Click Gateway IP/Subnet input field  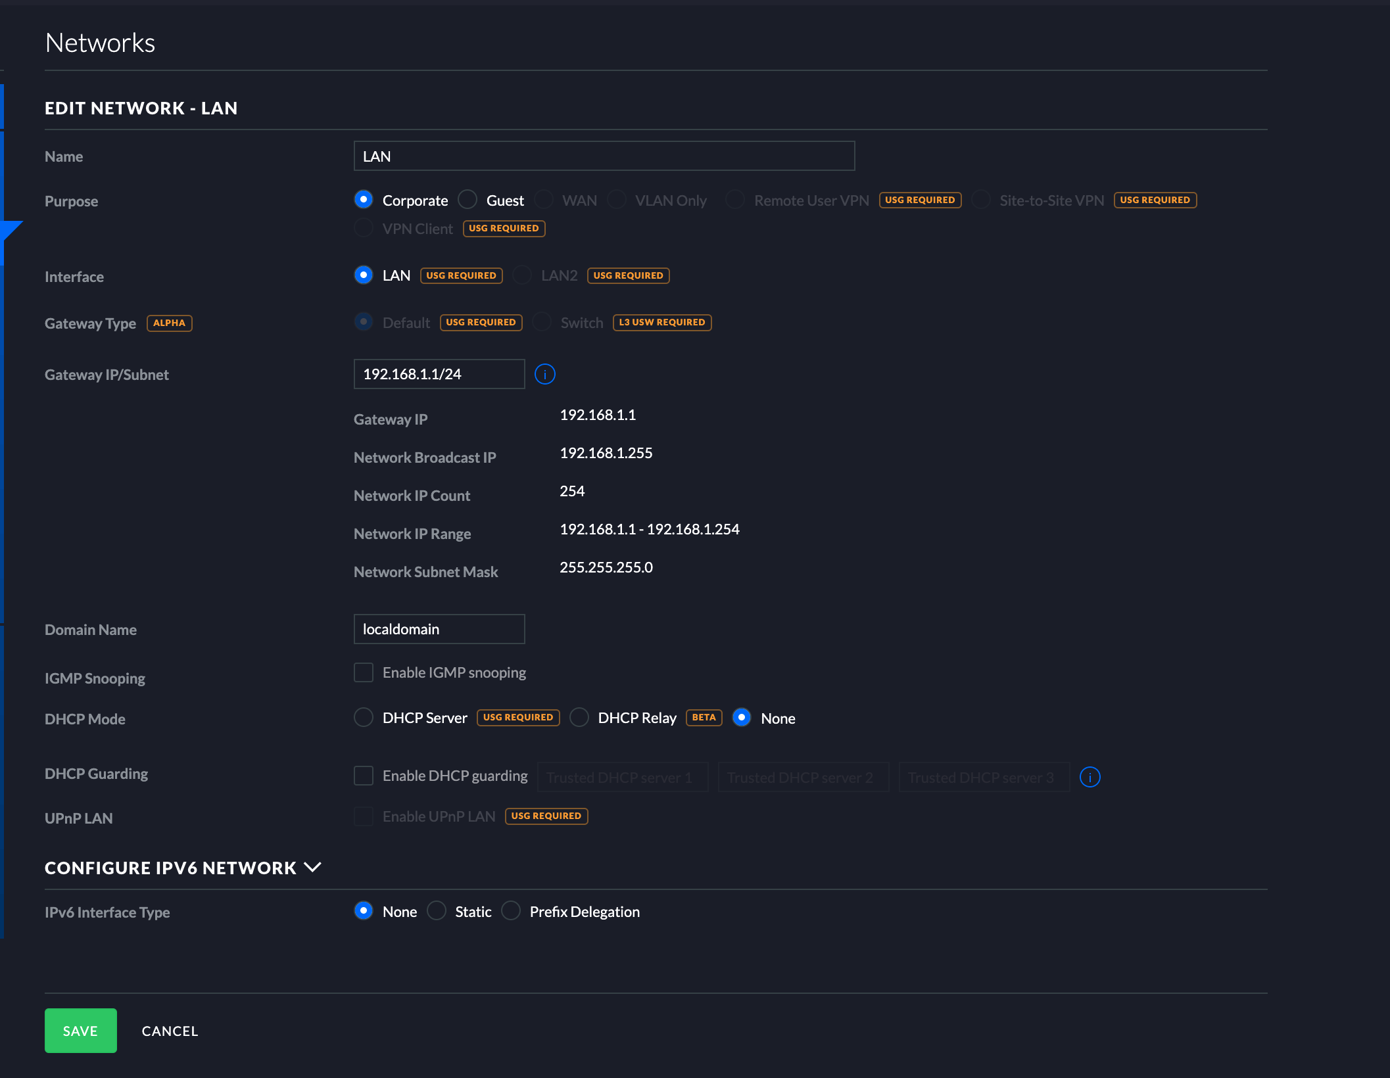coord(439,374)
